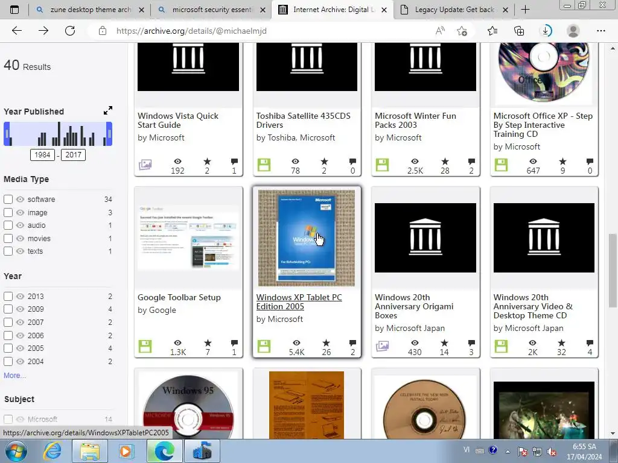View site information lock icon
This screenshot has height=463, width=618.
[103, 31]
